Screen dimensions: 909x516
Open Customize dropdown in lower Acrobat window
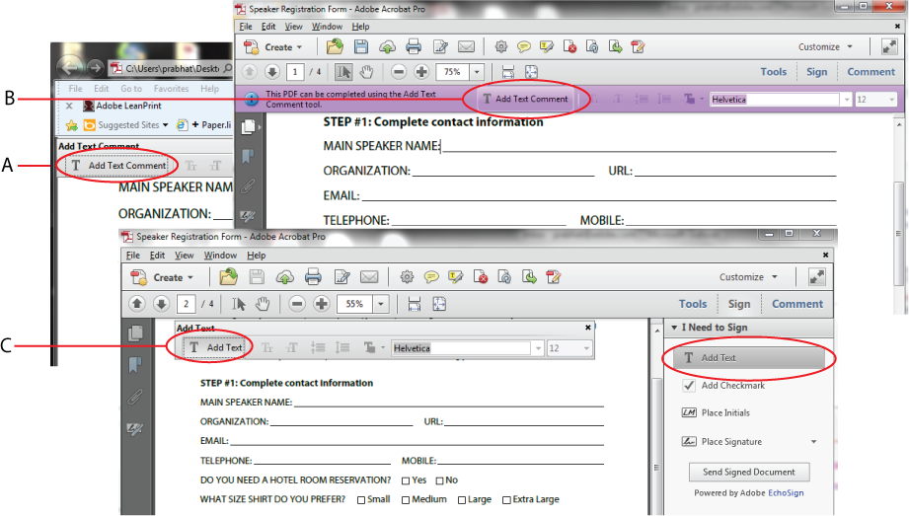point(748,277)
